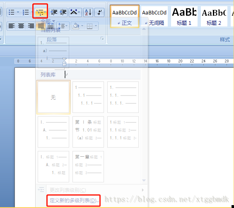Screen dimensions: 234x208
Task: Select the 无 list option
Action: (53, 97)
